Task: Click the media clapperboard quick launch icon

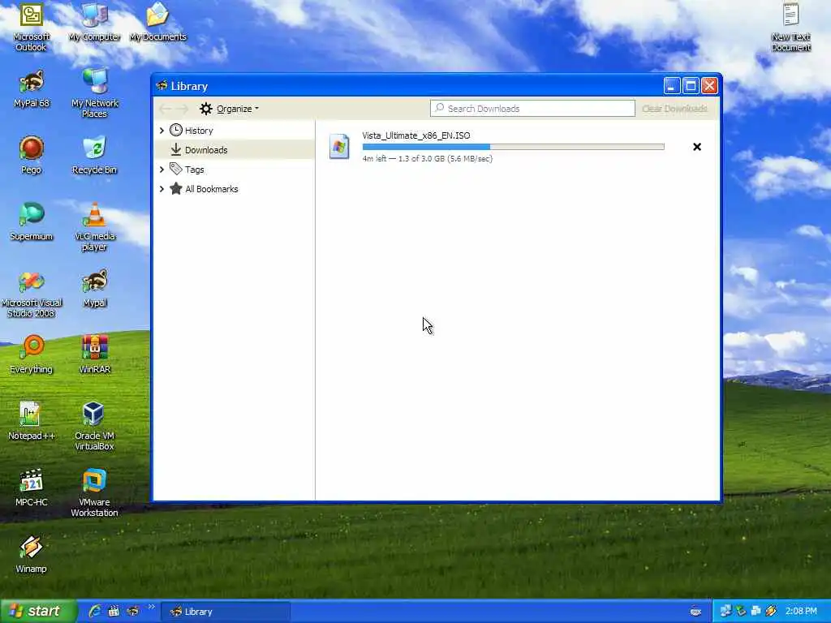Action: pos(114,611)
